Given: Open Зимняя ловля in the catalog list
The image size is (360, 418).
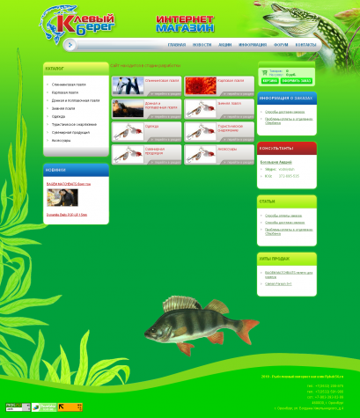Looking at the screenshot, I should (x=63, y=108).
